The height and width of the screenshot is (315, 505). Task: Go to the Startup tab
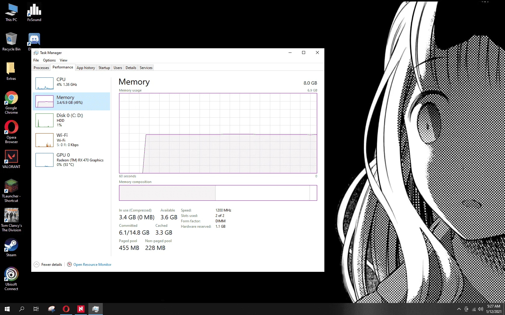tap(104, 68)
